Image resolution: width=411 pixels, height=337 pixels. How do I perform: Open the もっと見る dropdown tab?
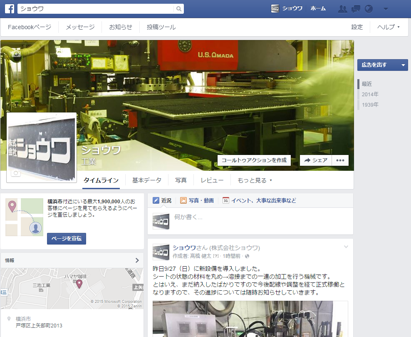click(x=255, y=180)
